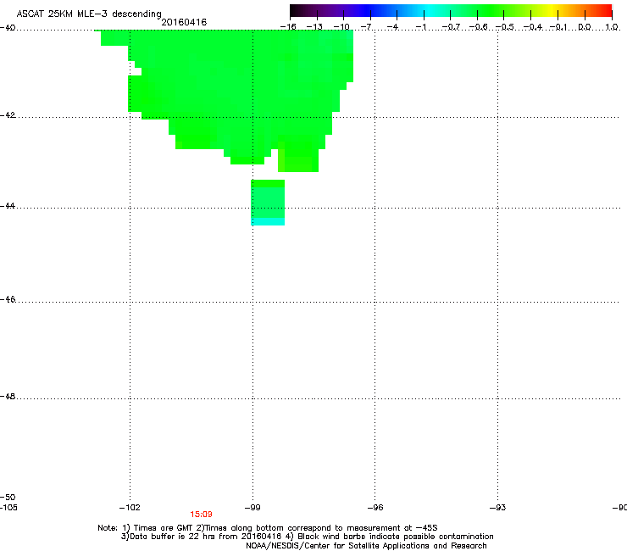Click the color bar tick label '-10'
The image size is (627, 551).
click(x=341, y=27)
